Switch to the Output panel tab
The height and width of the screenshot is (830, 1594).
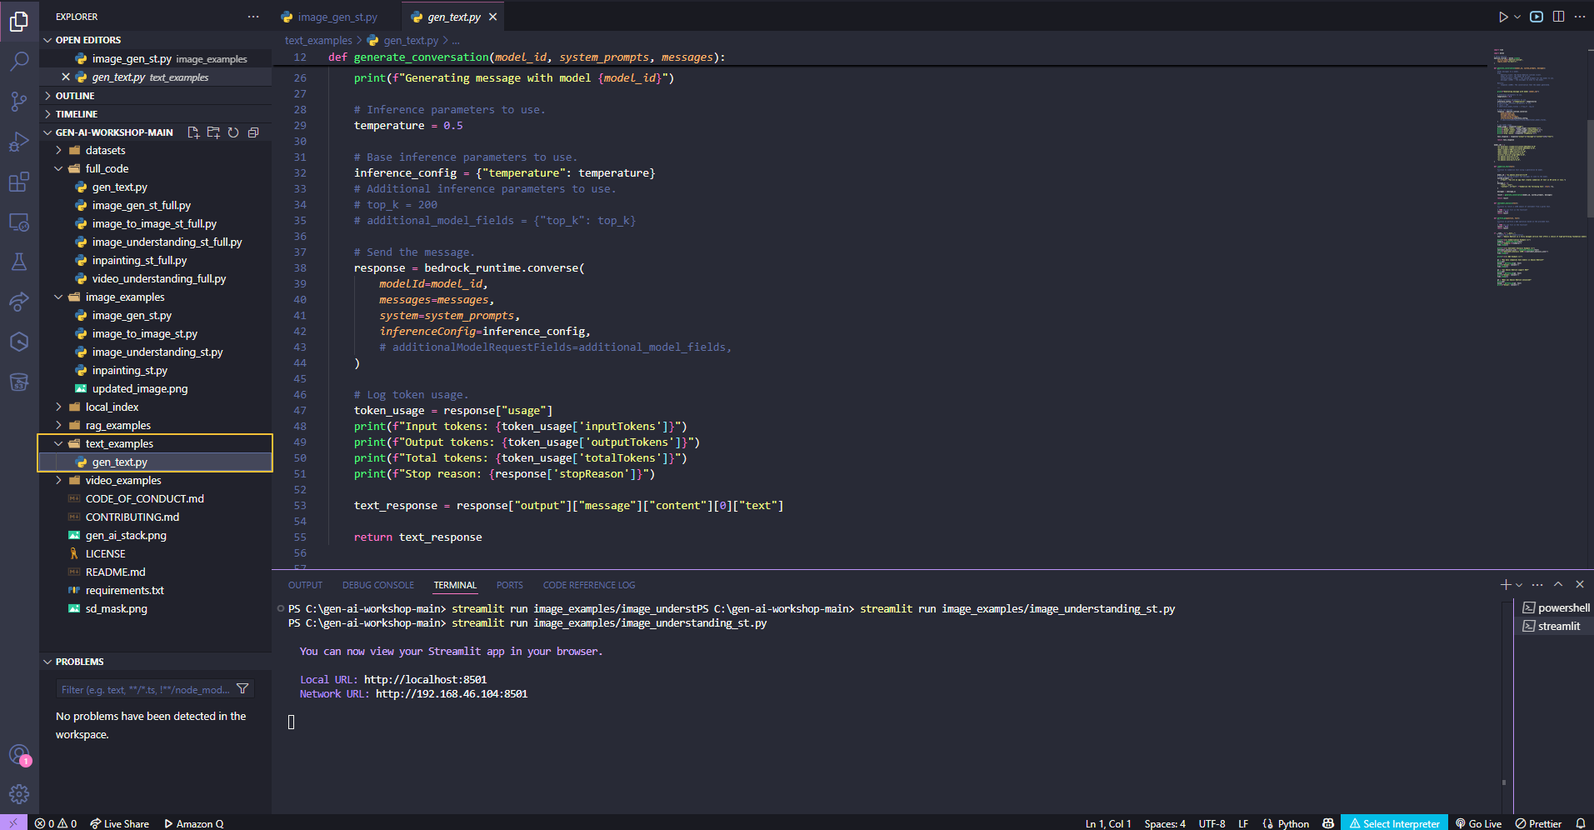305,585
